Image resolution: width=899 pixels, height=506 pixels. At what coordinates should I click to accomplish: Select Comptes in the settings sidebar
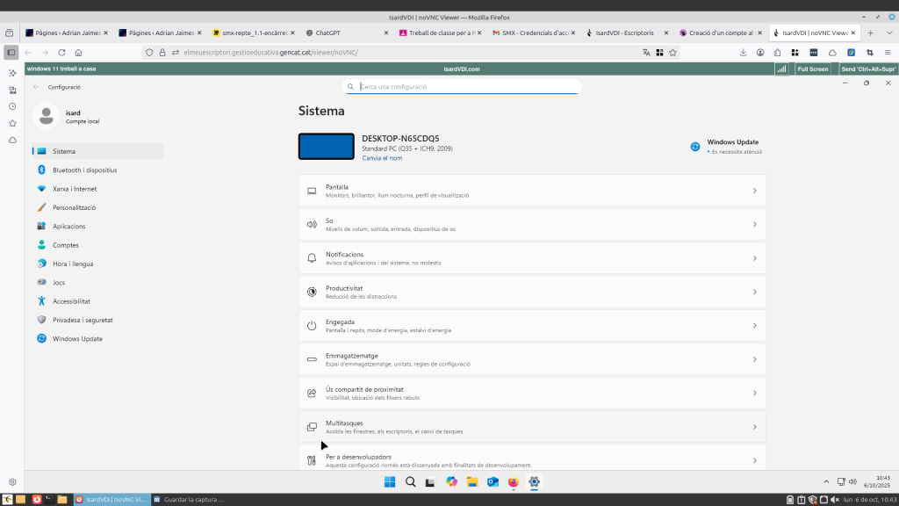tap(65, 245)
